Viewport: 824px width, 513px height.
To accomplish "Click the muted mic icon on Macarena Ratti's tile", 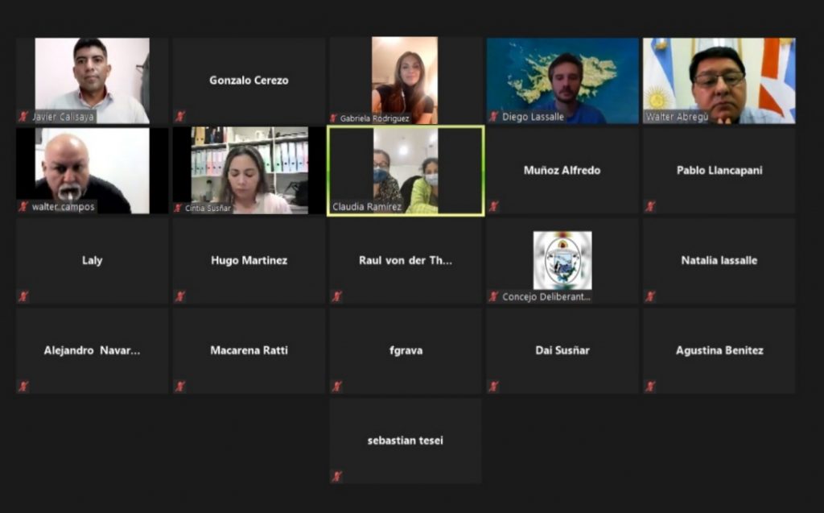I will (180, 387).
